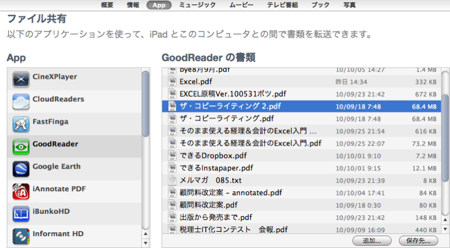Click App list scrollbar up arrow
This screenshot has width=450, height=248.
click(146, 233)
